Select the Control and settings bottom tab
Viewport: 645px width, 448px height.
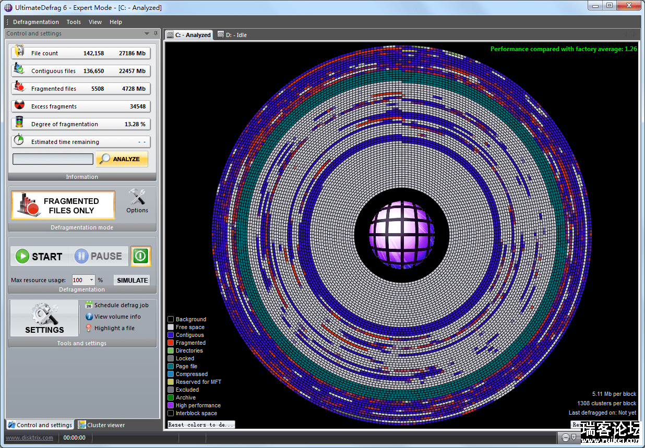[x=40, y=425]
